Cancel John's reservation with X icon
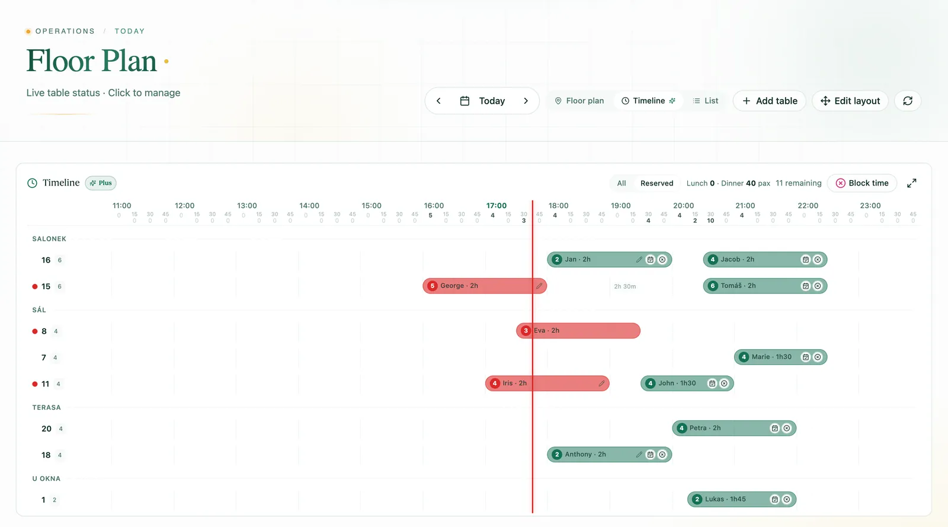Screen dimensions: 948x527 click(x=724, y=384)
